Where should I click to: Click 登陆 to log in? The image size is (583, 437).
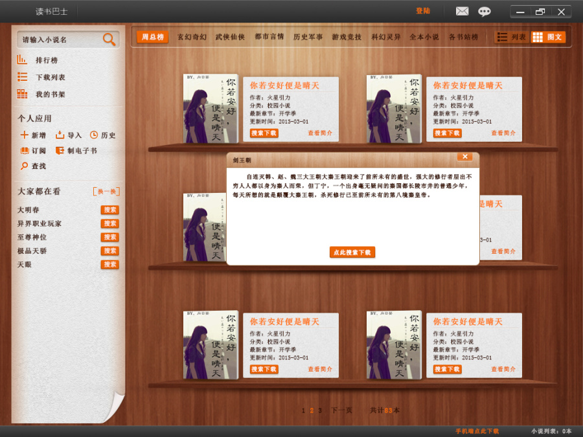point(422,11)
